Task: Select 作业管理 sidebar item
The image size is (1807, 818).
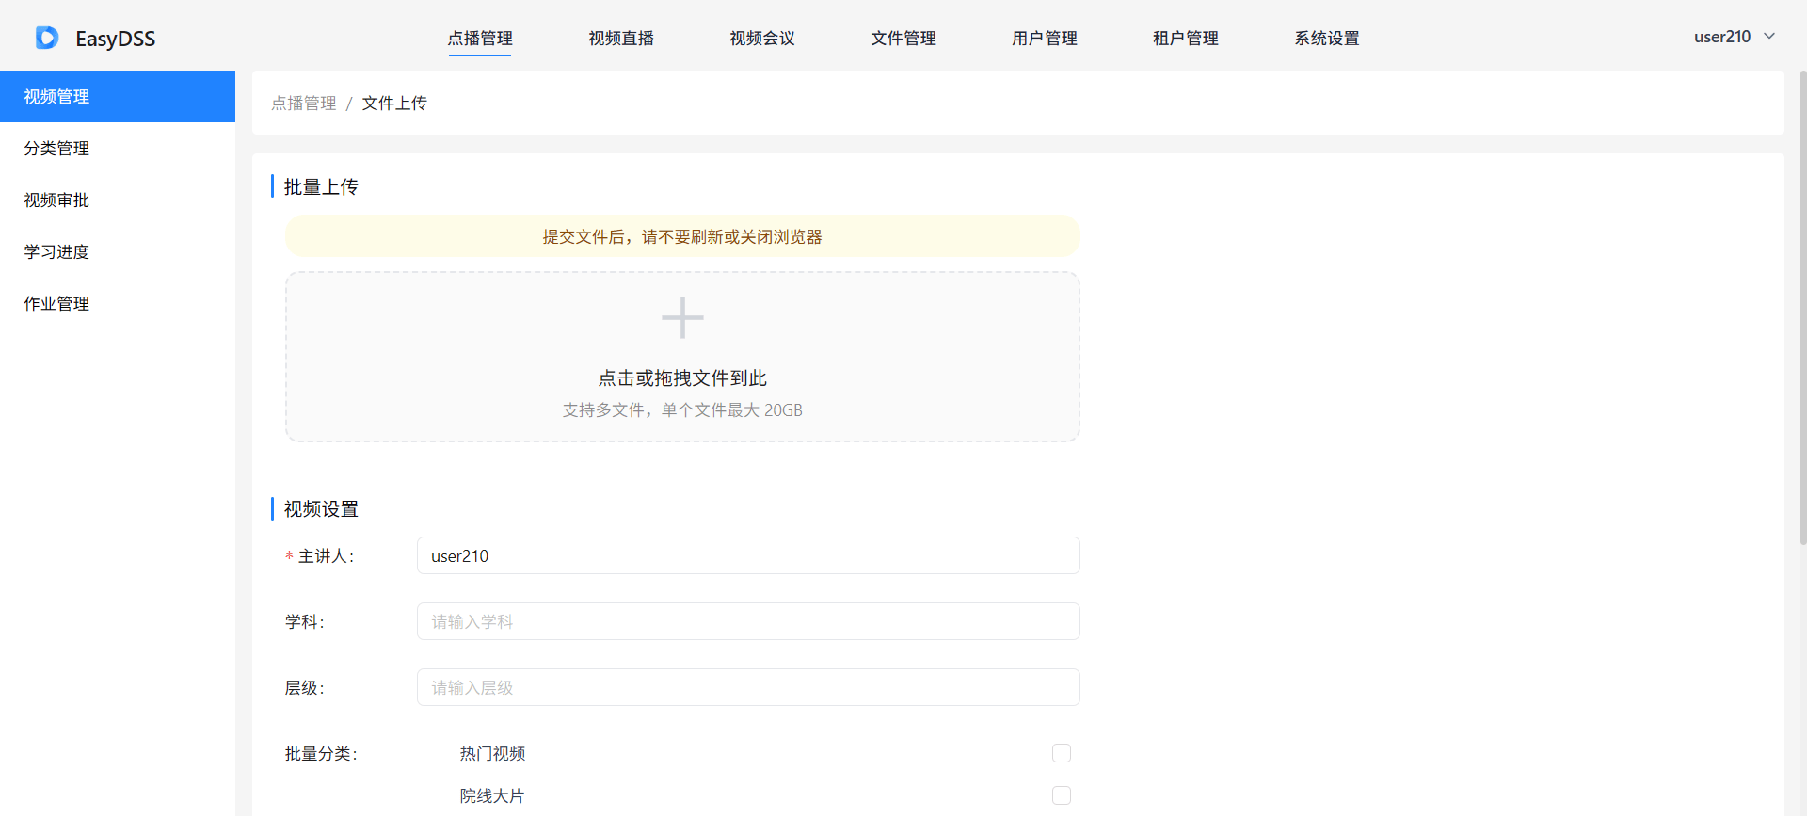Action: click(x=118, y=303)
